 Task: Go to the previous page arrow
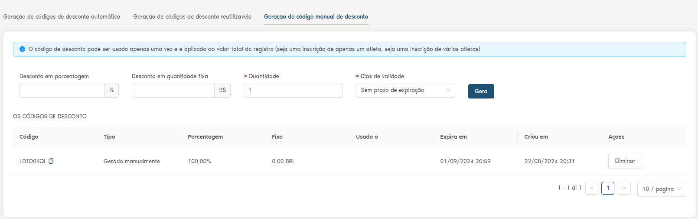point(591,188)
